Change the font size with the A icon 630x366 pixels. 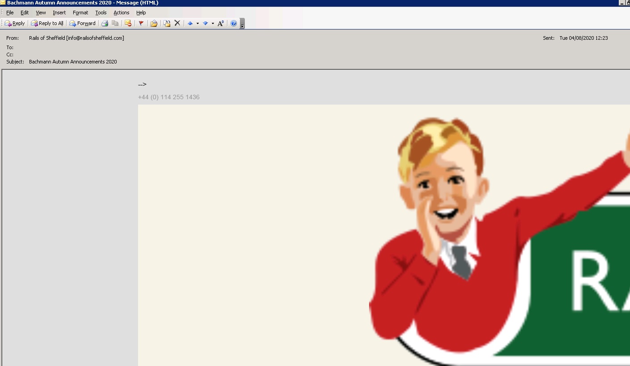[221, 23]
